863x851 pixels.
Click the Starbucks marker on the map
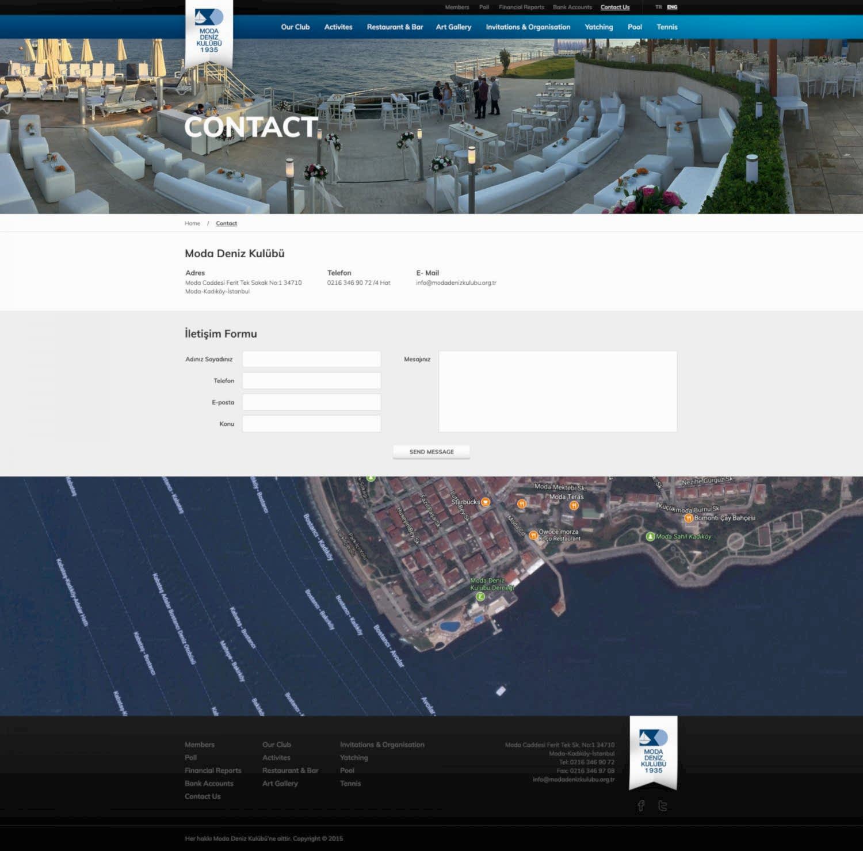486,502
